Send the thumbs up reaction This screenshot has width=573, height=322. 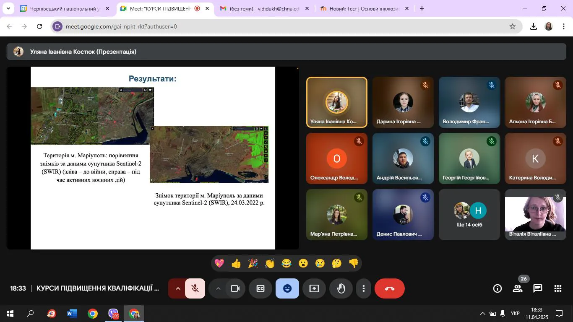(236, 263)
